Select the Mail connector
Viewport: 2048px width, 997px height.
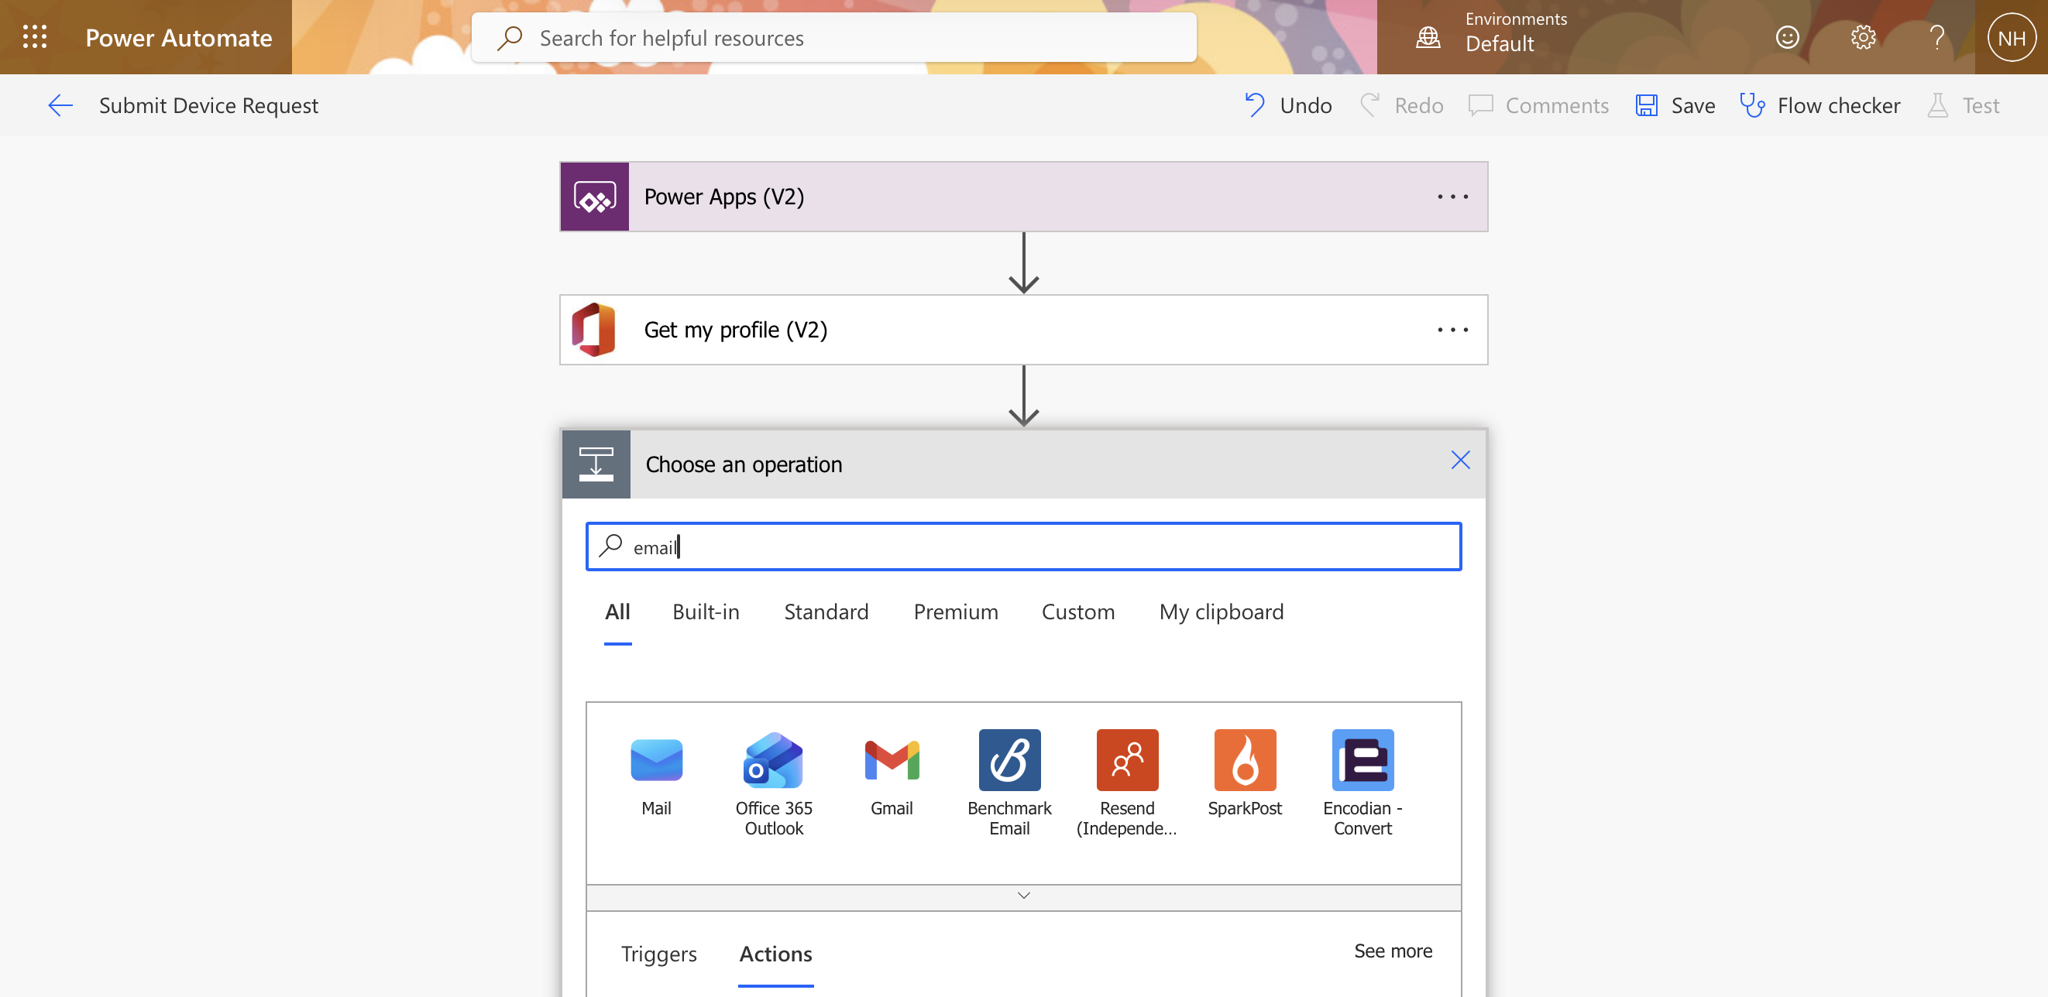(657, 774)
